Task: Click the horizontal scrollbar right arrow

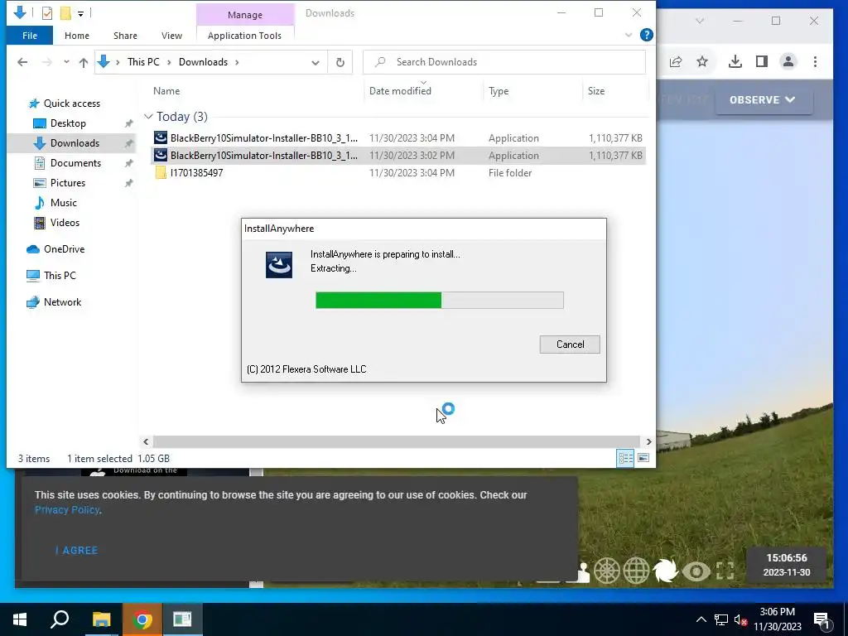Action: point(648,442)
